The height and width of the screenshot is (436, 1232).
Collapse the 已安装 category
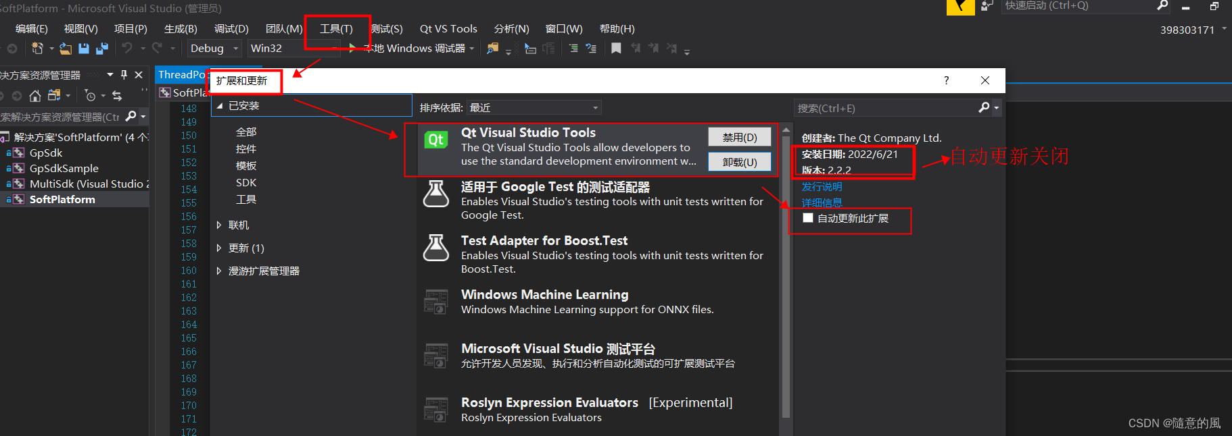[220, 106]
